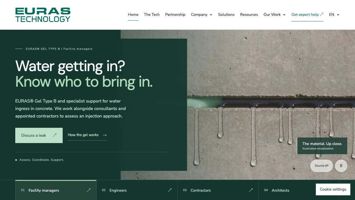Screen dimensions: 355x200
Task: Click Get expert help link
Action: [307, 14]
